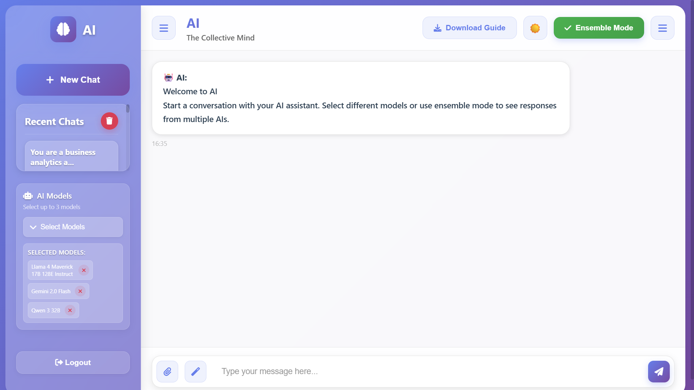Click the pencil edit icon near input

pos(196,372)
